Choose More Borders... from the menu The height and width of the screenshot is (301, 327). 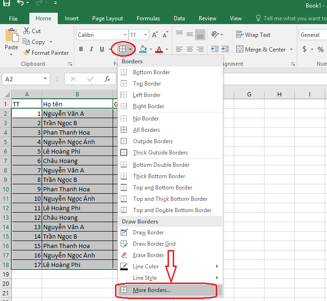(x=170, y=290)
